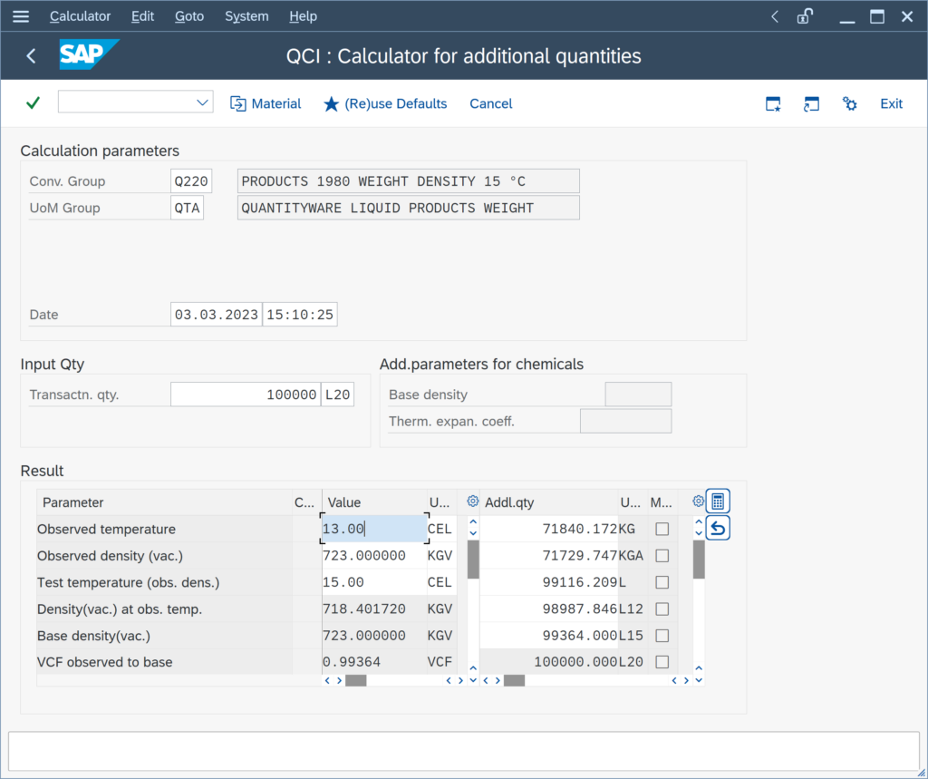This screenshot has width=928, height=779.
Task: Open the hamburger main menu icon
Action: (x=21, y=16)
